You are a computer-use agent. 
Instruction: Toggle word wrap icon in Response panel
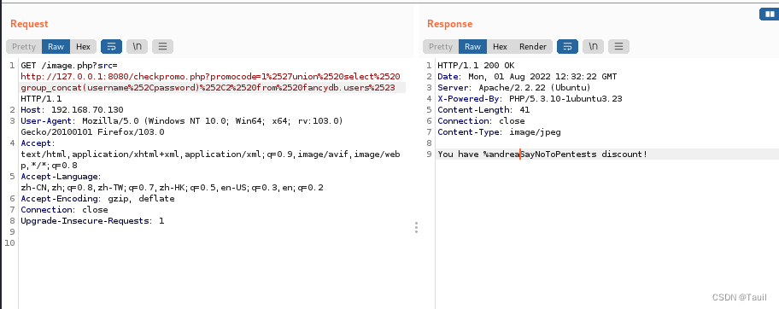point(567,47)
